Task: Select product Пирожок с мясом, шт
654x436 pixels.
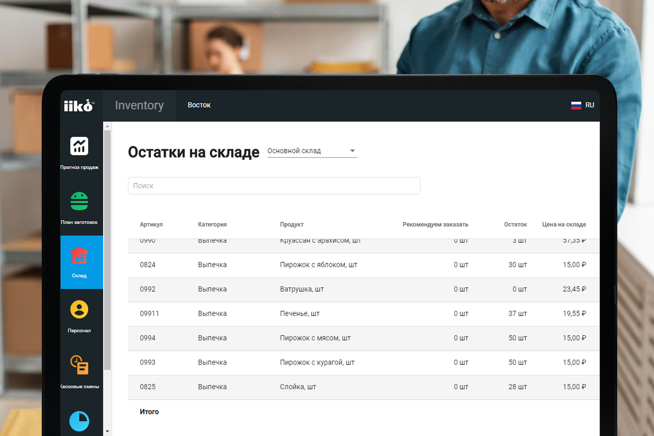Action: point(315,338)
